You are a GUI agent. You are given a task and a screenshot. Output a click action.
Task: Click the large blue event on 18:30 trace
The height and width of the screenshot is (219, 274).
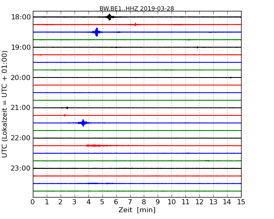(x=97, y=32)
